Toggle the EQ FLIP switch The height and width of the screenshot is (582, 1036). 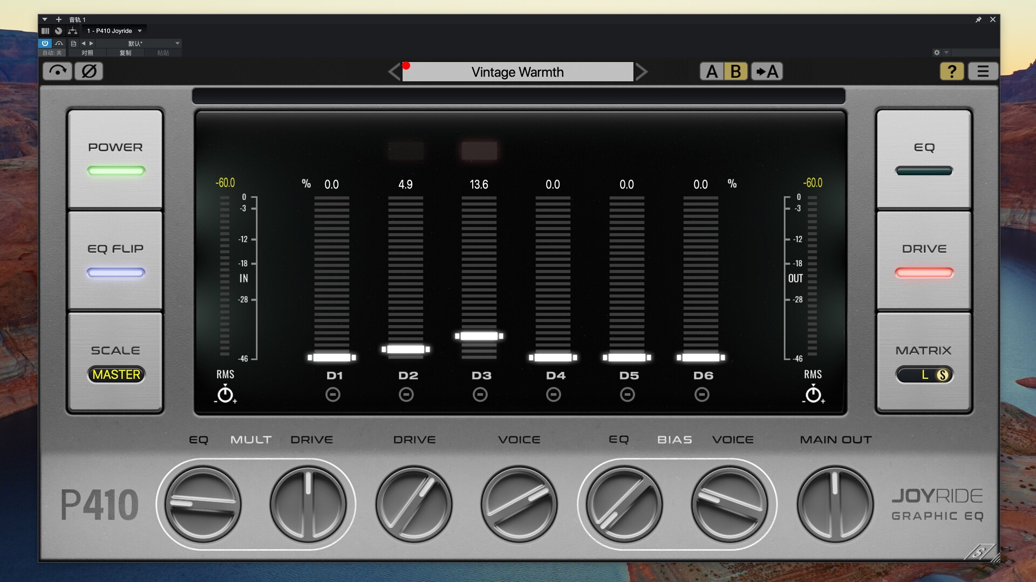(115, 261)
